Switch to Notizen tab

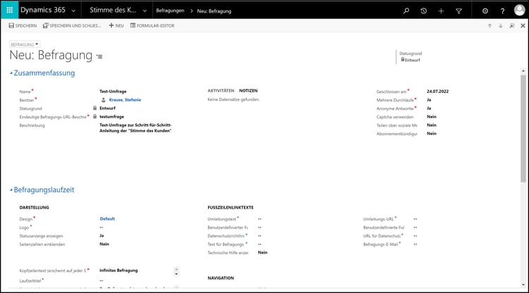(248, 91)
